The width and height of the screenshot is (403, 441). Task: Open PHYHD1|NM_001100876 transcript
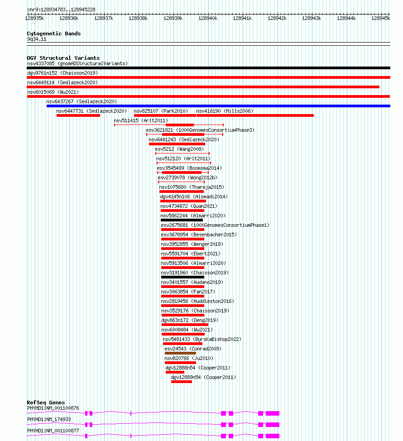(x=53, y=408)
